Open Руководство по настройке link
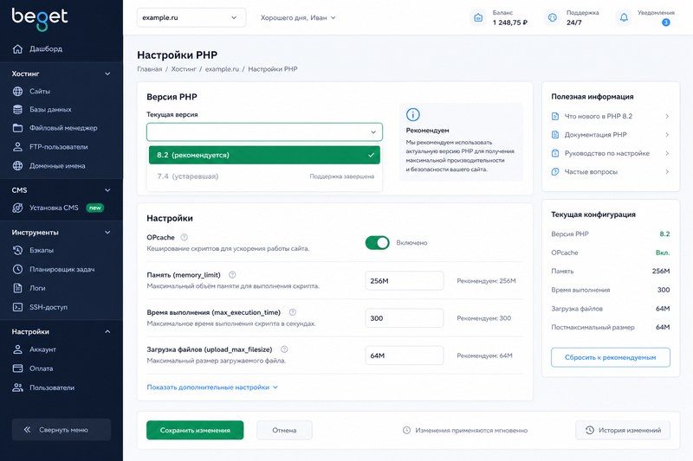Screen dimensions: 693x461 (611, 153)
